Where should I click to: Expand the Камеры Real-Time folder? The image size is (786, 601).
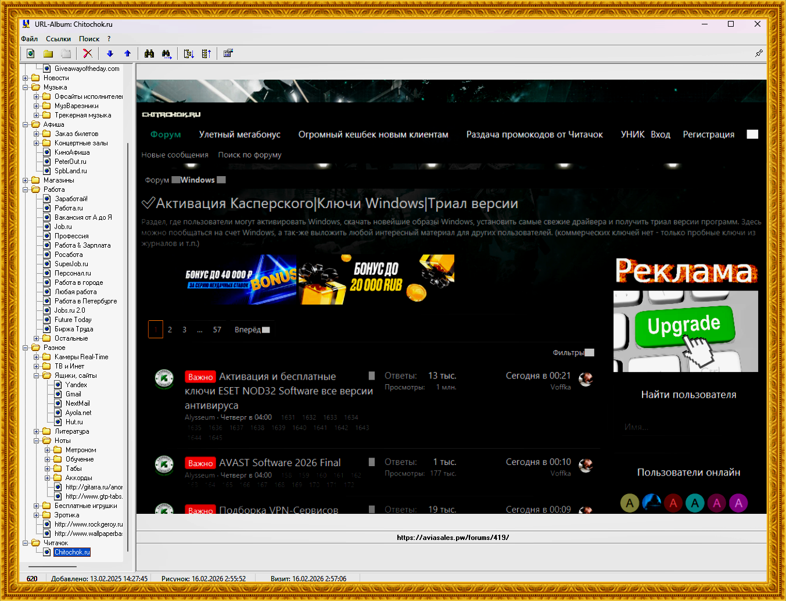(x=36, y=357)
